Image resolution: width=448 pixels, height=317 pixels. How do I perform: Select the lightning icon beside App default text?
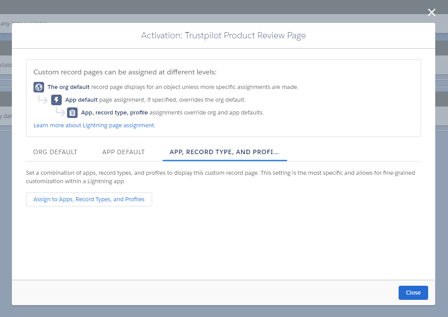pyautogui.click(x=56, y=100)
